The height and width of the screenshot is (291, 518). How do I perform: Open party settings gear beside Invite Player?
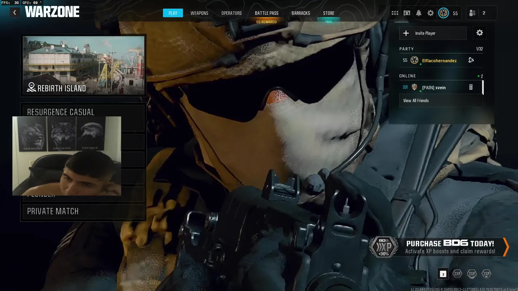480,33
